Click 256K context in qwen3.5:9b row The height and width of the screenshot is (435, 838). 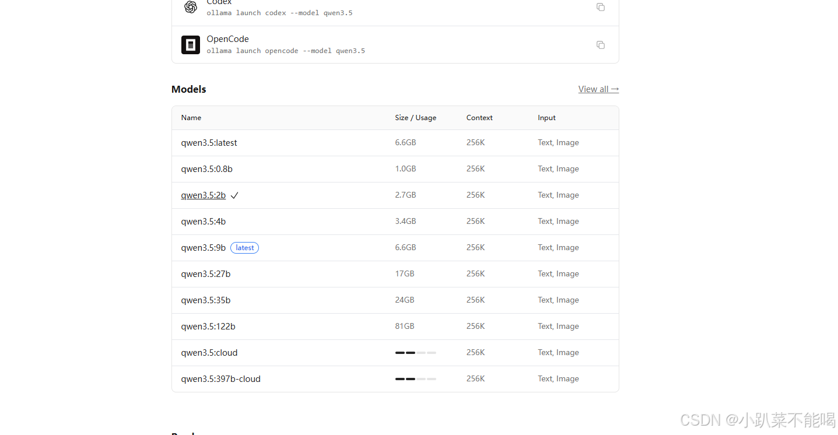[x=476, y=248]
